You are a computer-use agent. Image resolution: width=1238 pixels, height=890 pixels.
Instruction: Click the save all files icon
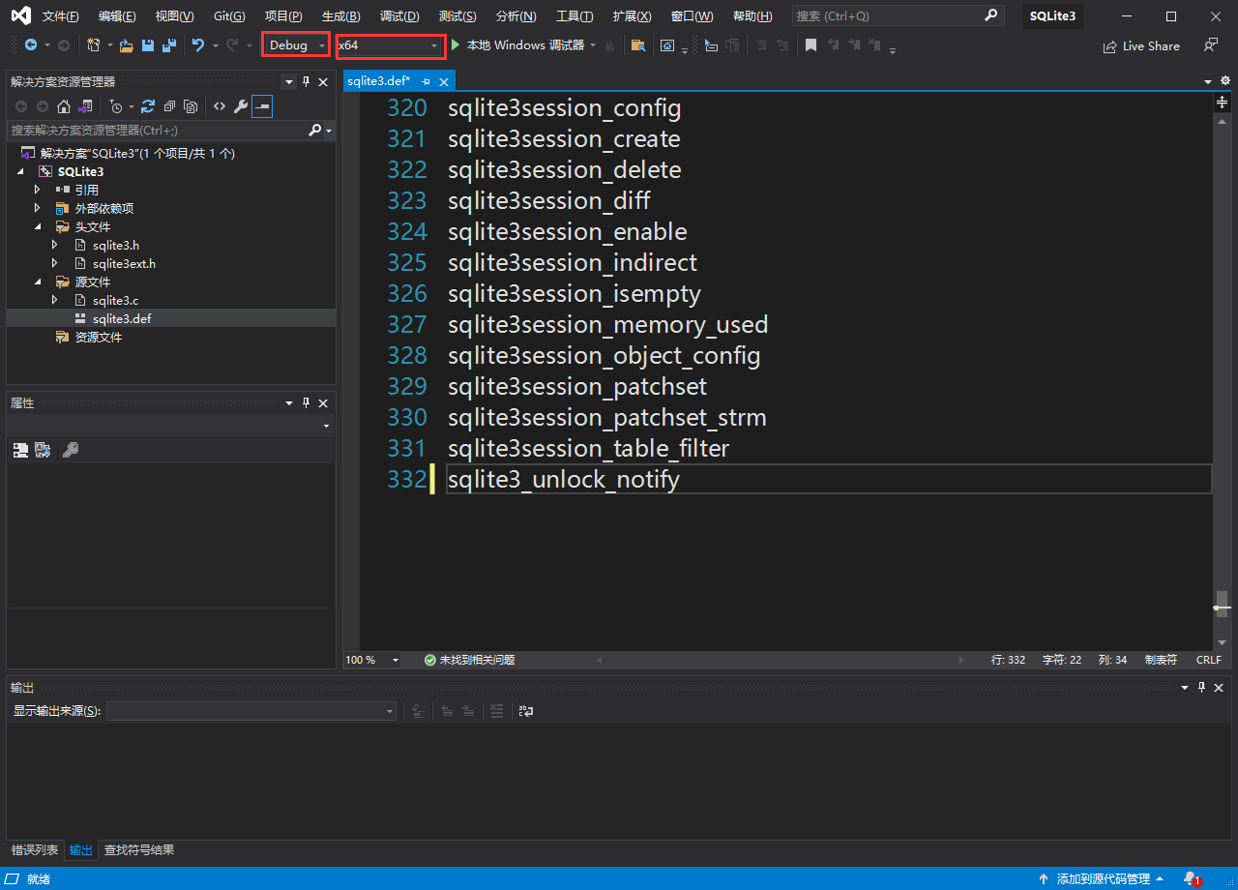[x=169, y=45]
